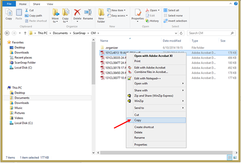Image resolution: width=241 pixels, height=163 pixels.
Task: Click the Rename icon in ribbon
Action: 88,15
